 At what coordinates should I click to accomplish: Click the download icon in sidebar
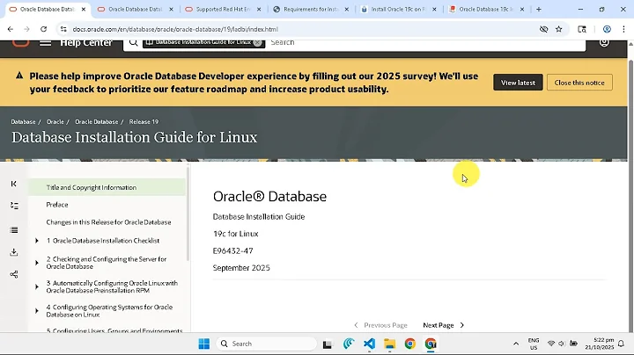[x=14, y=252]
